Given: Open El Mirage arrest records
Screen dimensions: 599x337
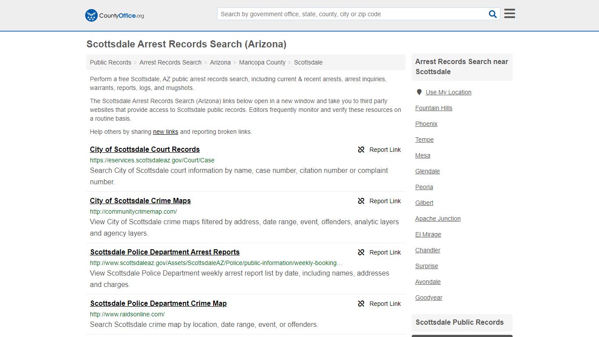Looking at the screenshot, I should coord(428,234).
